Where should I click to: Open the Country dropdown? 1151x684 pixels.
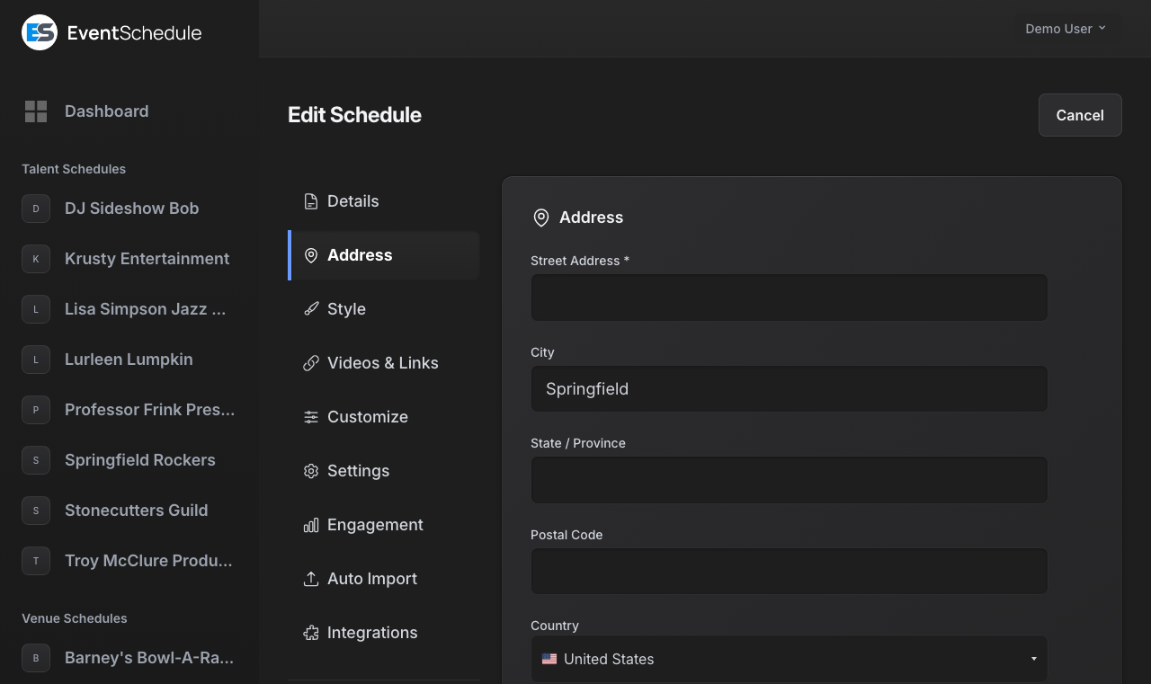[x=789, y=659]
